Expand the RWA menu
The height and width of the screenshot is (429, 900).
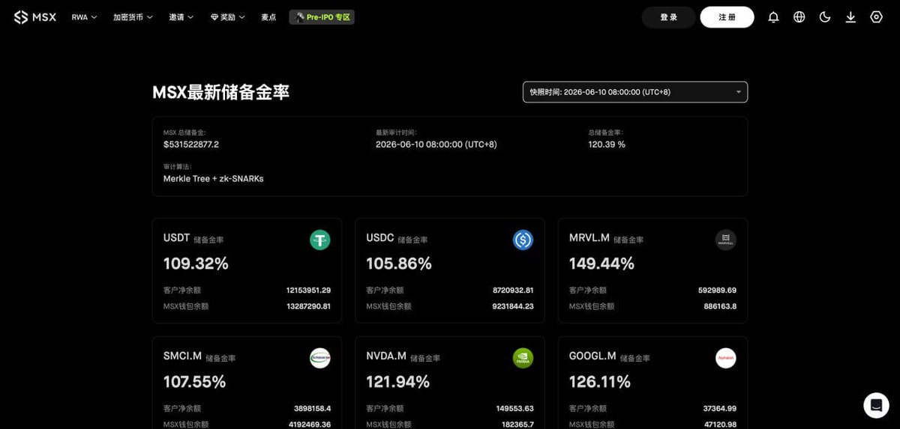84,17
